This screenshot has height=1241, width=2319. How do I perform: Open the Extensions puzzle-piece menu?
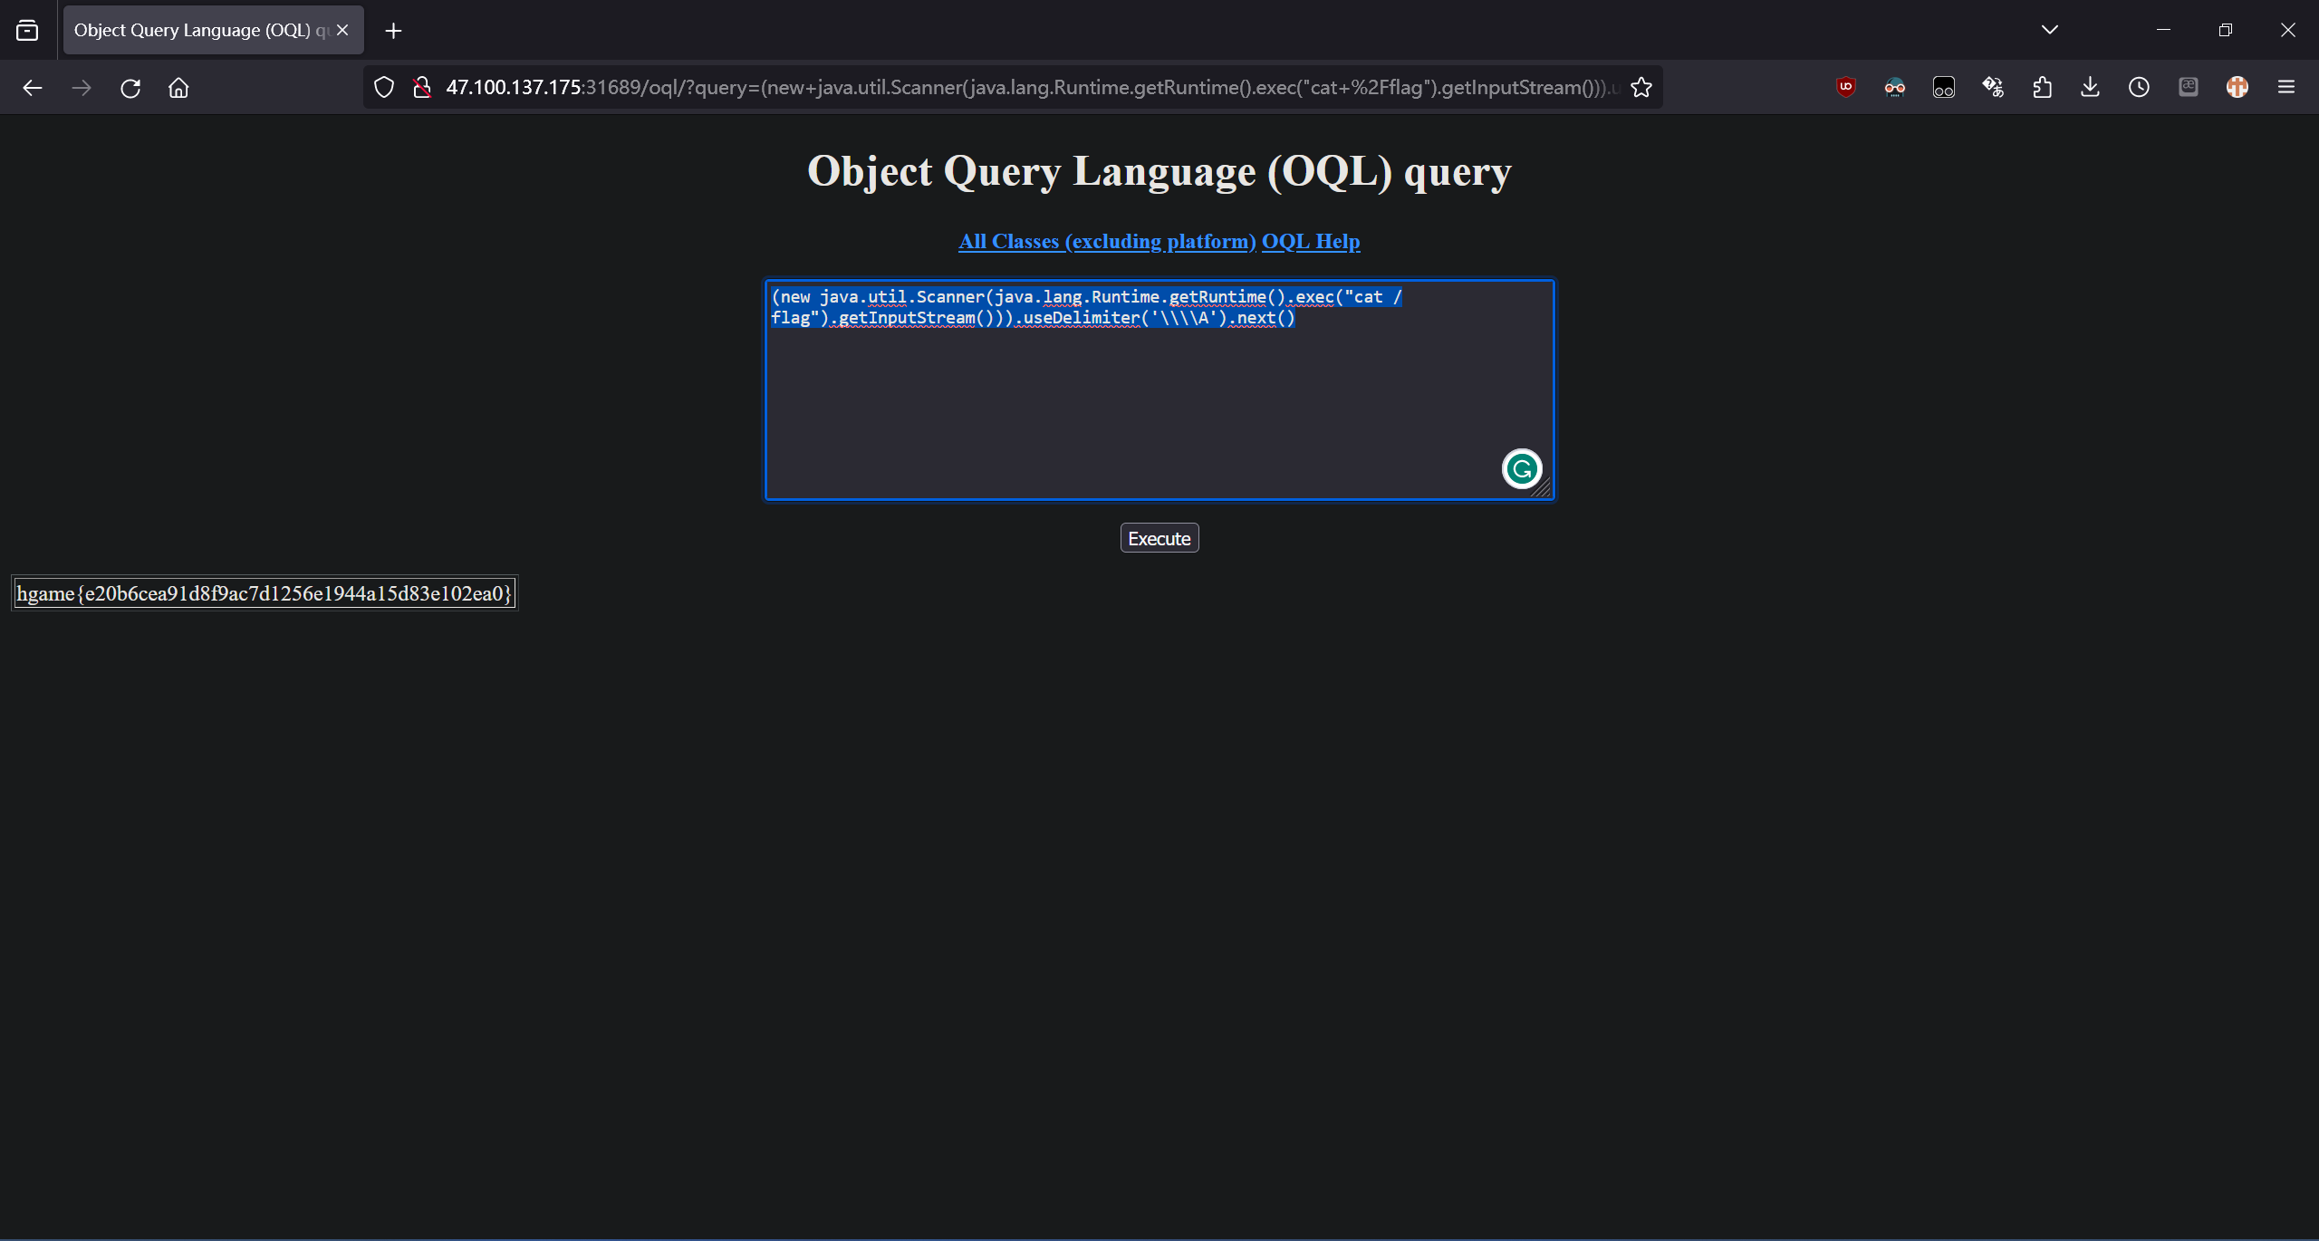click(x=2042, y=88)
